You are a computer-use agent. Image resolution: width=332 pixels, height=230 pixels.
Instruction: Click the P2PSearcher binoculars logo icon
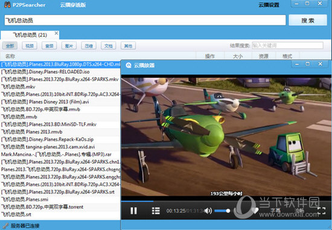[x=7, y=4]
